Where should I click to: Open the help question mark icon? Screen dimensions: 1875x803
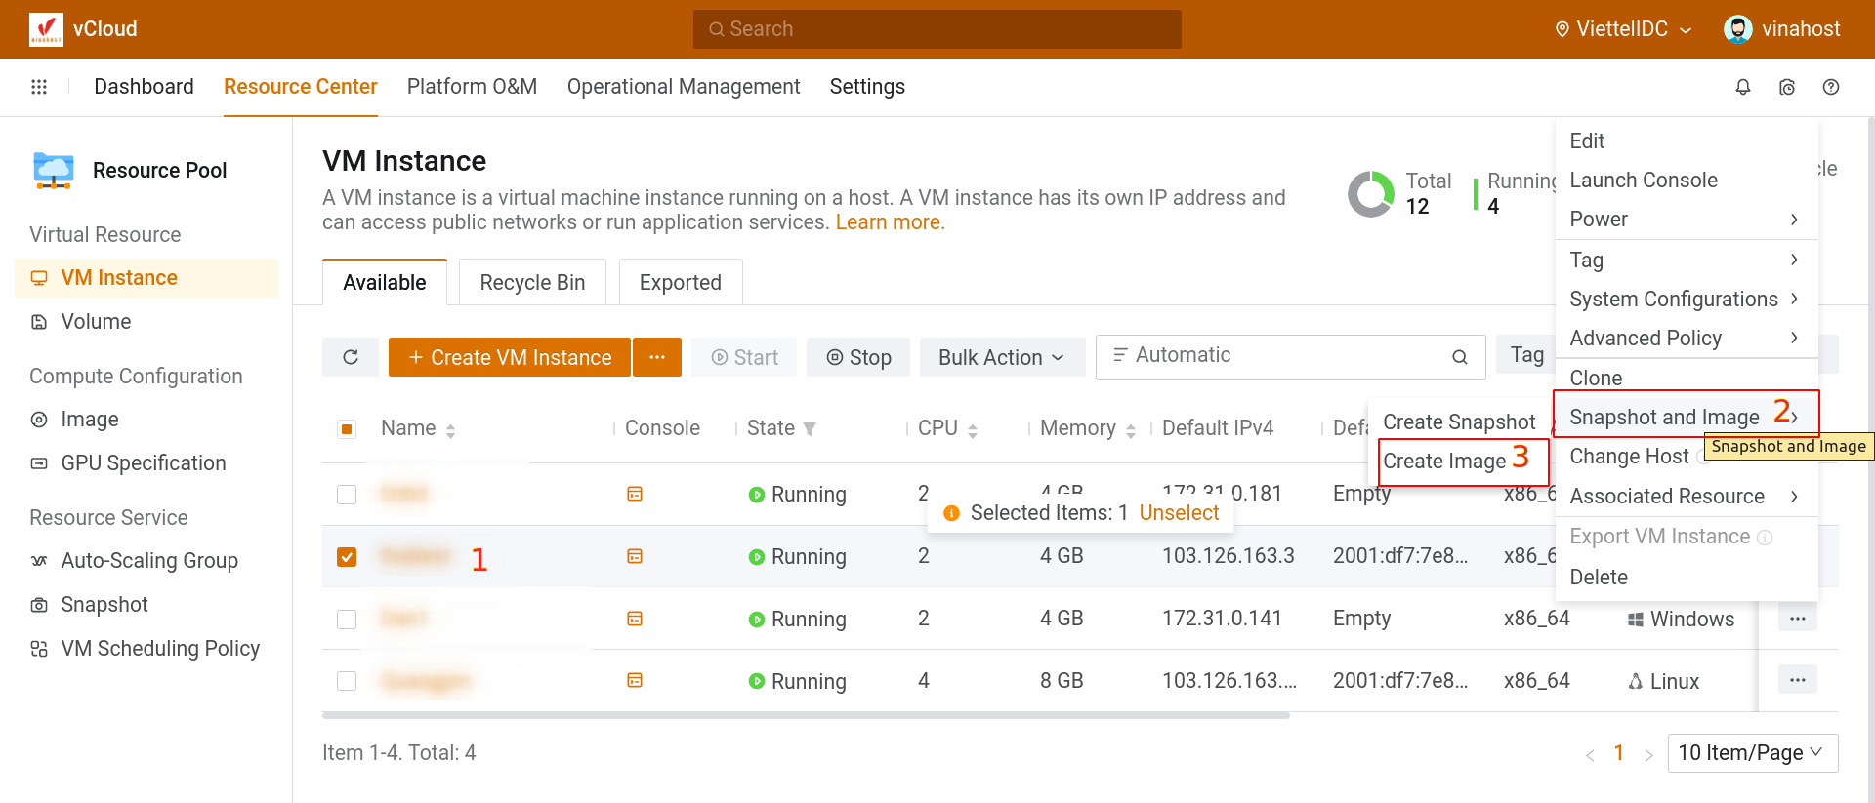1831,87
